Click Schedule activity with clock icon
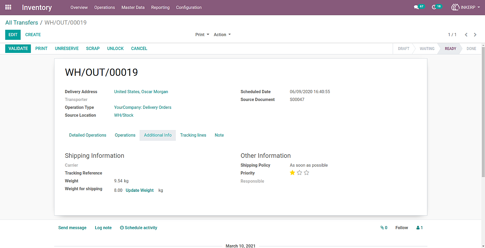 [138, 228]
